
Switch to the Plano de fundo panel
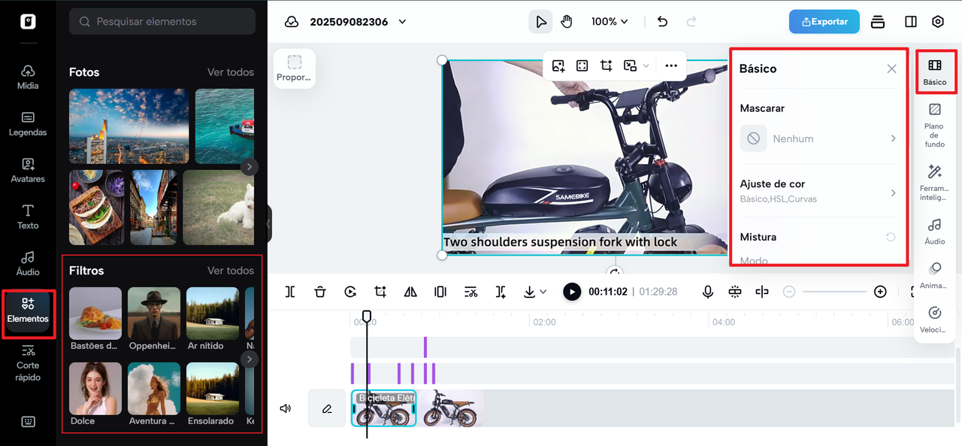[x=934, y=125]
